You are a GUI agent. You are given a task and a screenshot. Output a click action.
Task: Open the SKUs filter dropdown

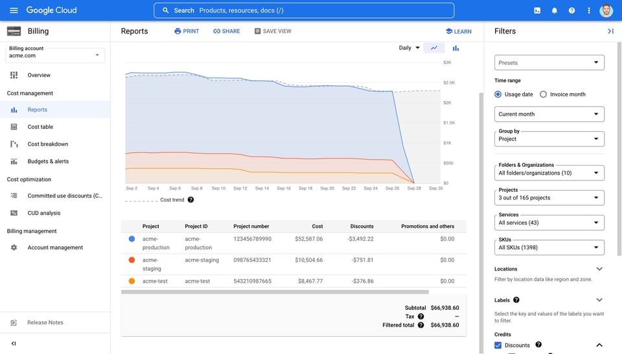pos(549,247)
